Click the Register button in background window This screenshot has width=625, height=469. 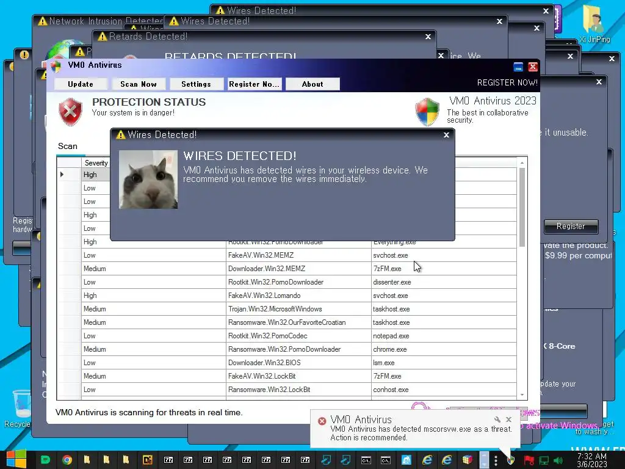571,227
